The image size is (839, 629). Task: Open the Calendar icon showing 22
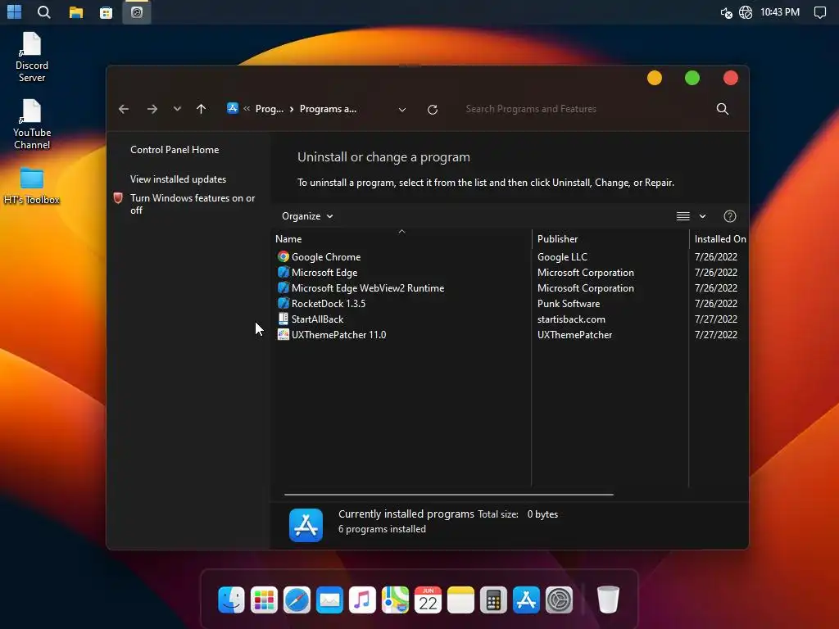428,600
